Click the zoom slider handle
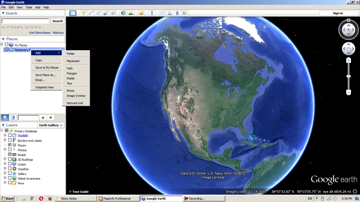This screenshot has width=360, height=202. [x=348, y=76]
